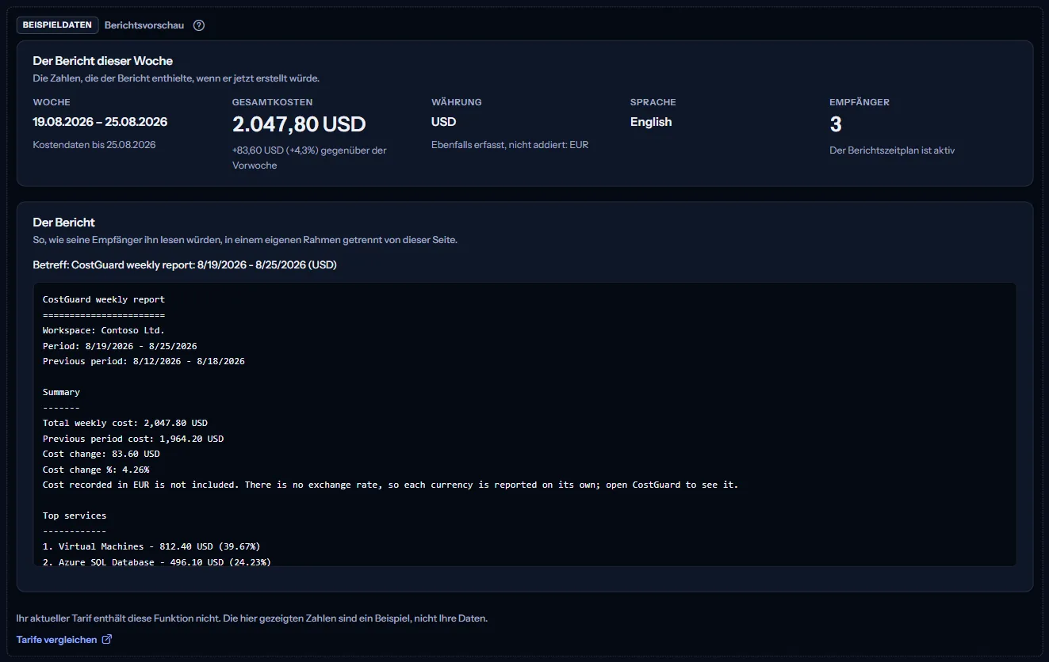The height and width of the screenshot is (662, 1049).
Task: Click the CostGuard weekly report title line in the report body
Action: pos(104,300)
